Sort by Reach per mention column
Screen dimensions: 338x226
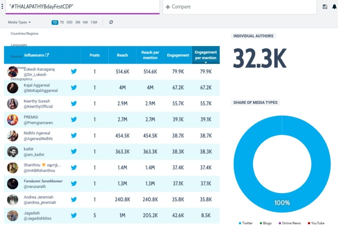[x=150, y=55]
